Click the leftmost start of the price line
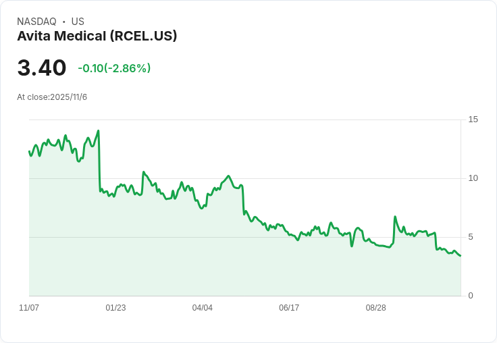This screenshot has height=343, width=497. [29, 151]
